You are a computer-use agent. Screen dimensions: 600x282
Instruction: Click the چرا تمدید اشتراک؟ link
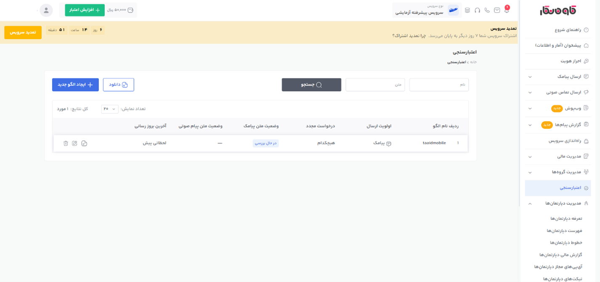pos(409,36)
